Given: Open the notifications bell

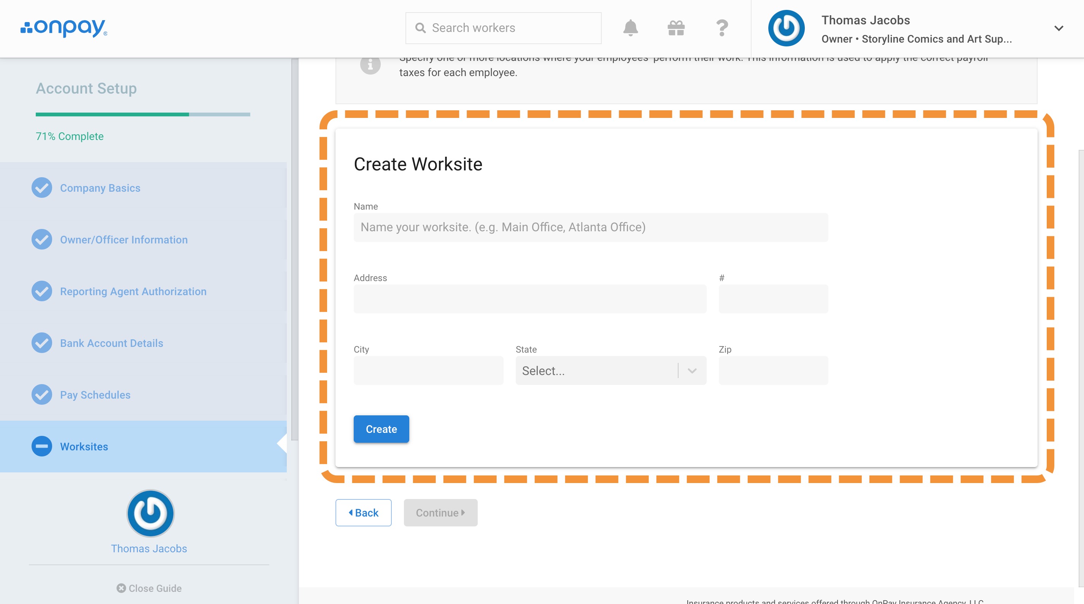Looking at the screenshot, I should pyautogui.click(x=630, y=28).
